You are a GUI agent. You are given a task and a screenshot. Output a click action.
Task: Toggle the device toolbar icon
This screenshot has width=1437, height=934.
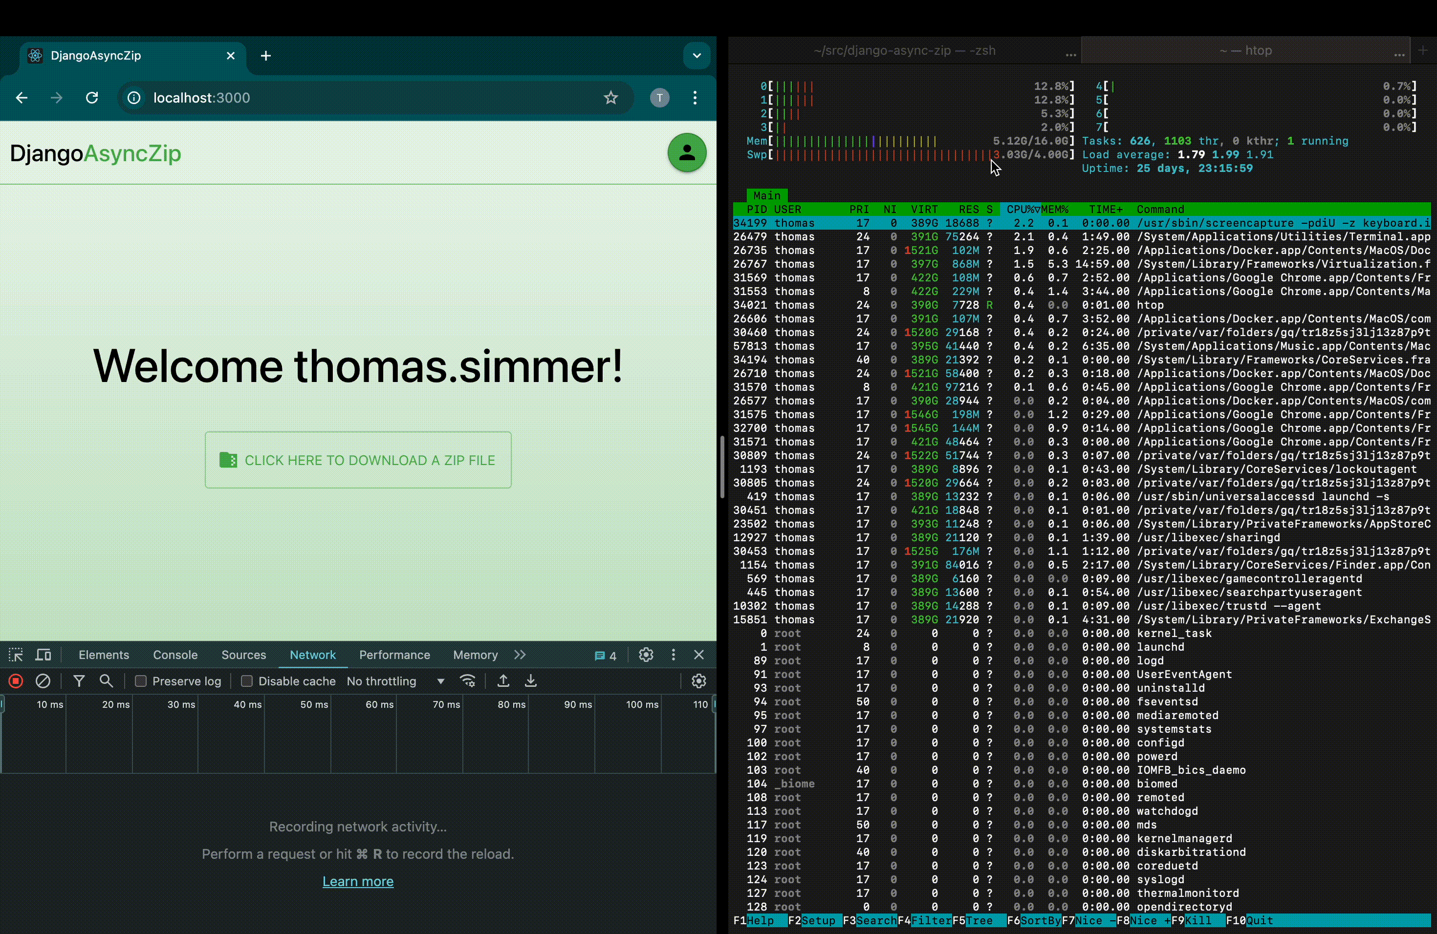pos(44,655)
